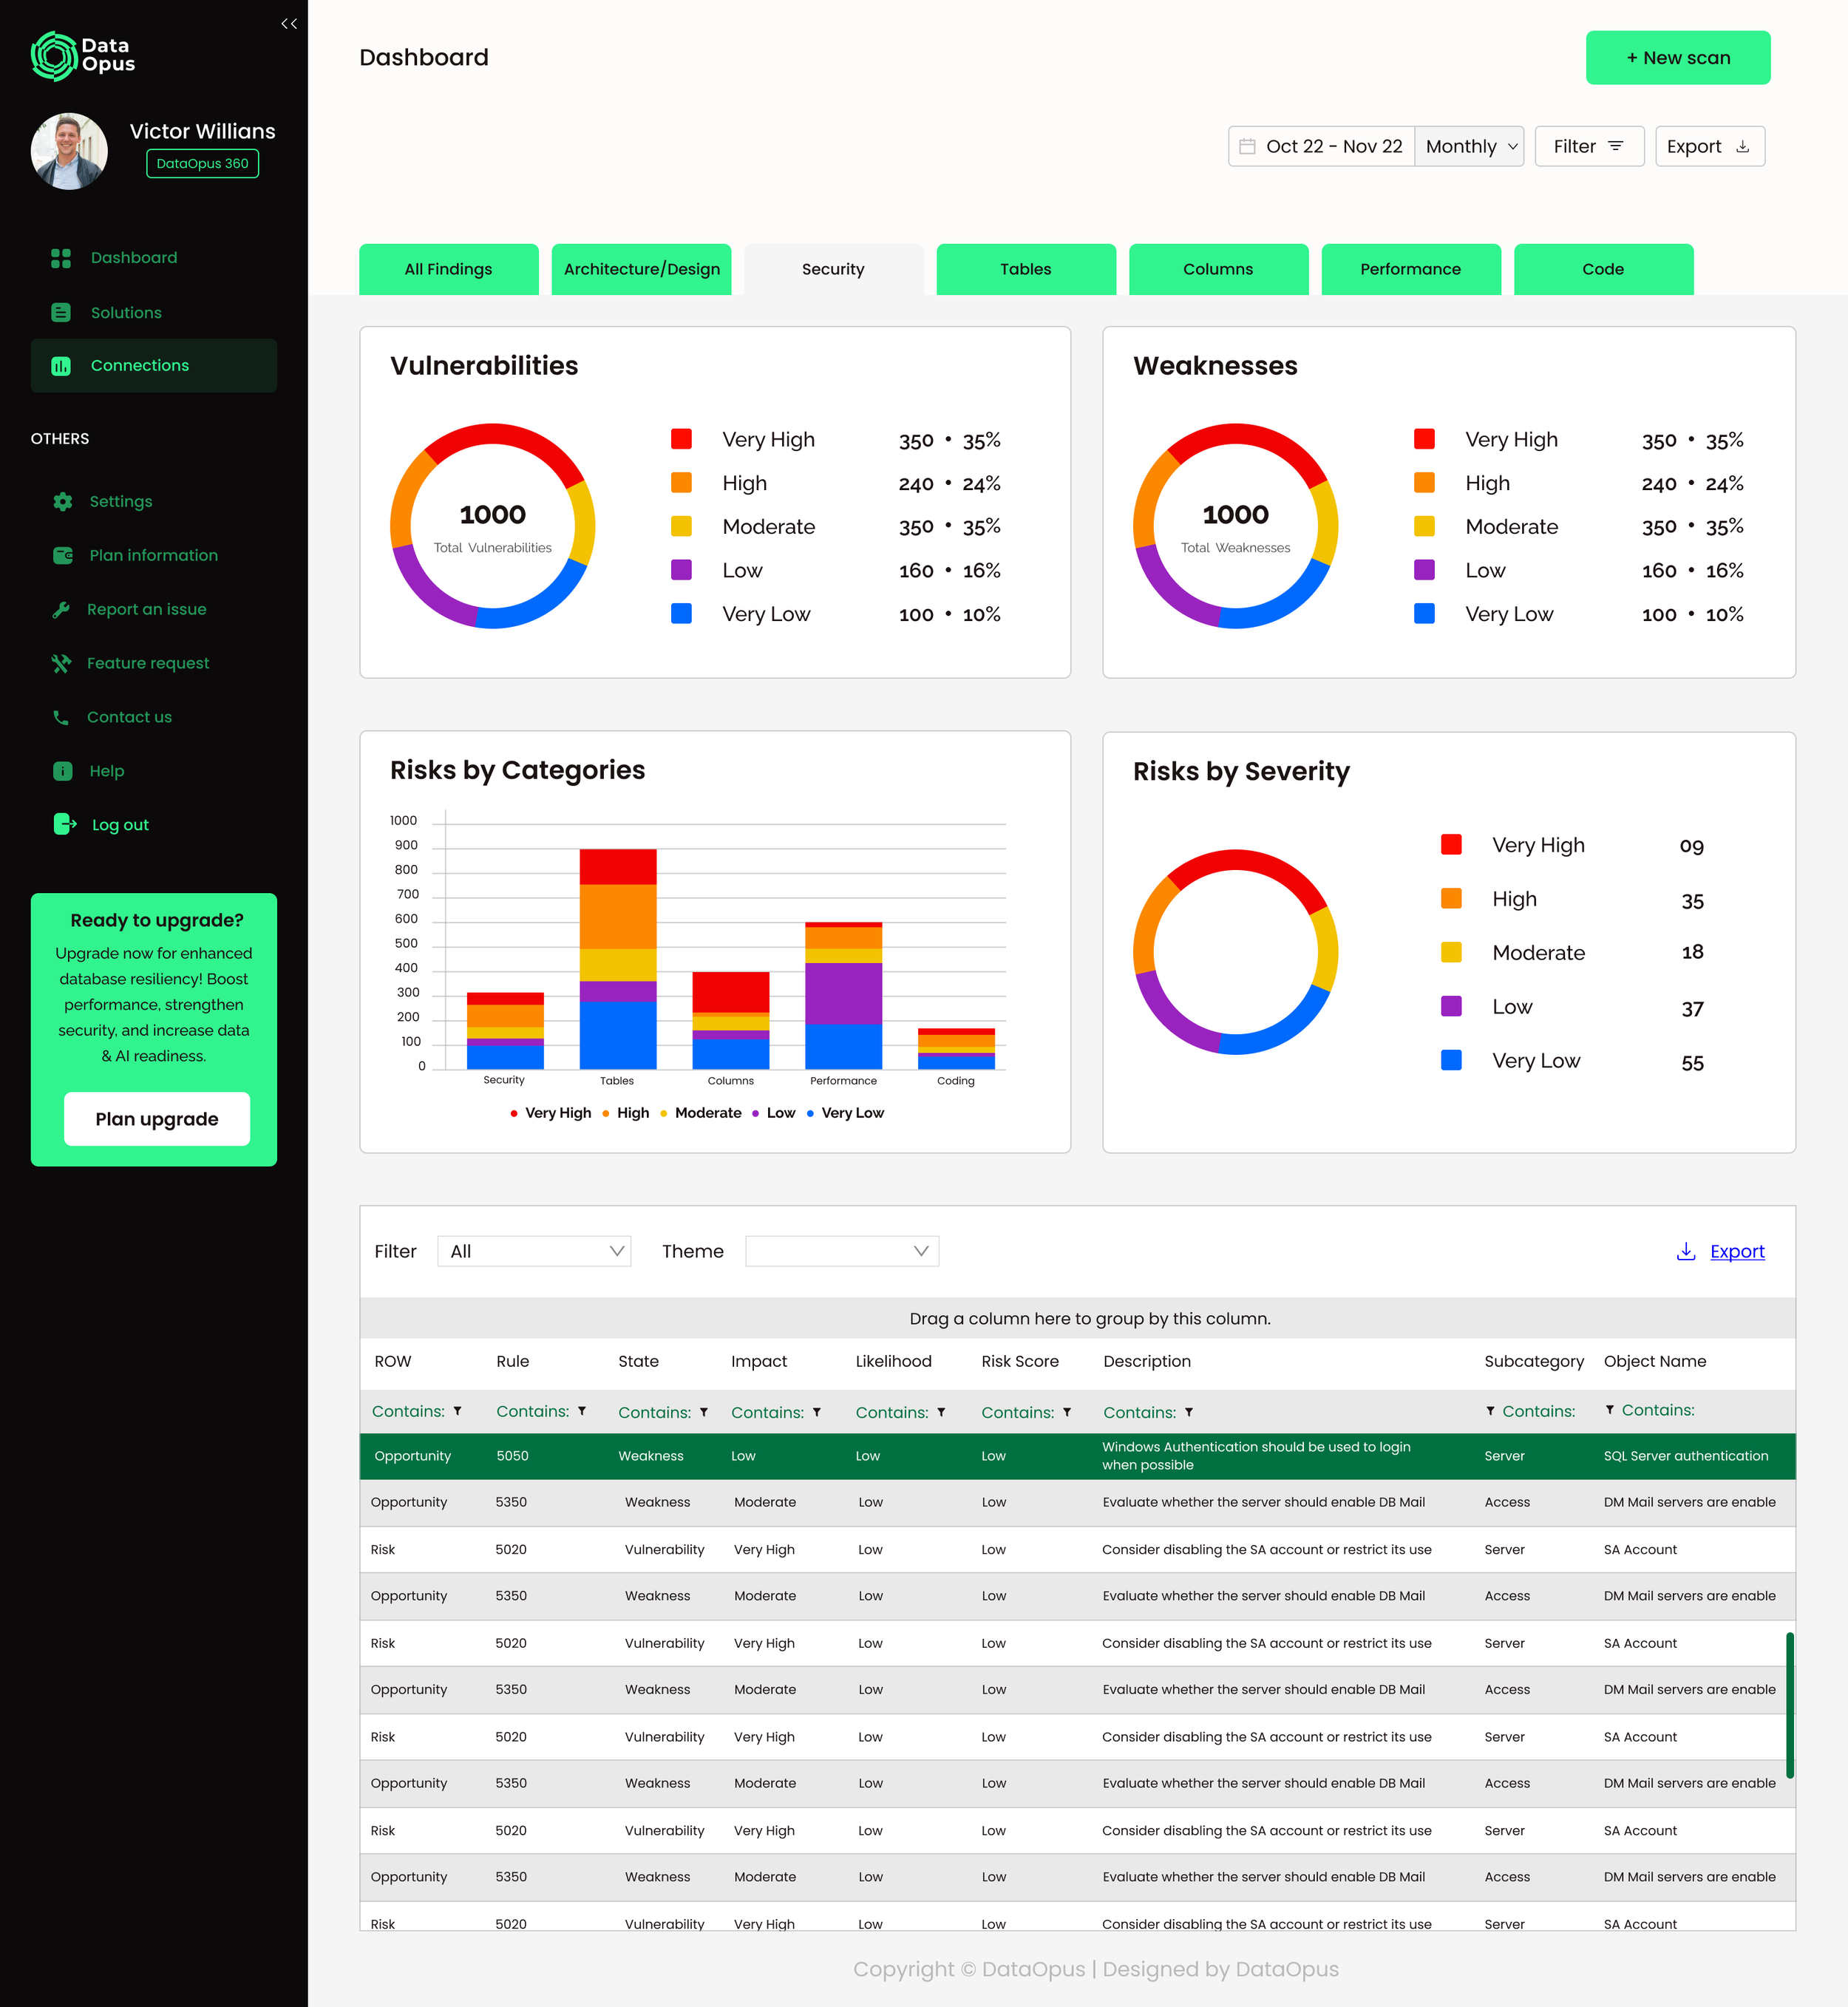Click the calendar icon in date range
Viewport: 1848px width, 2007px height.
[x=1247, y=147]
